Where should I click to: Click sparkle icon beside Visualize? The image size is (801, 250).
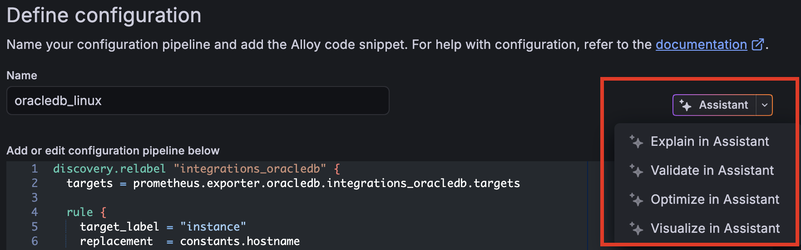coord(636,228)
